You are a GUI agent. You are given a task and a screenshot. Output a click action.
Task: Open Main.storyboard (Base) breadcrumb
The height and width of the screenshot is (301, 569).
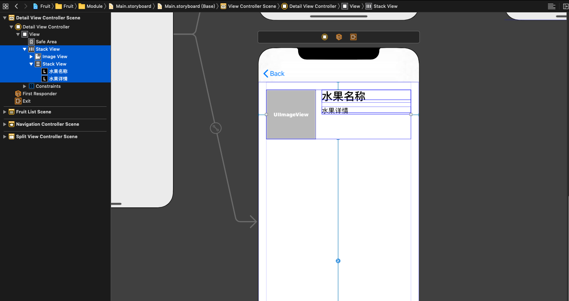pos(186,6)
